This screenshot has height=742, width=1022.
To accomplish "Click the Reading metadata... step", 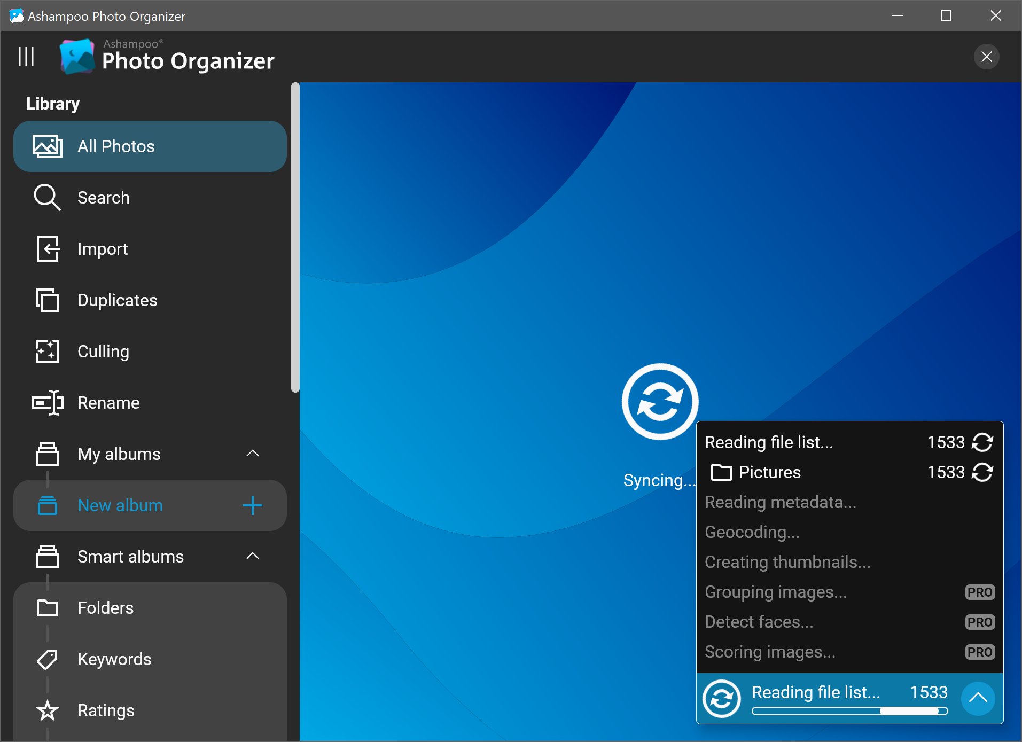I will [781, 502].
